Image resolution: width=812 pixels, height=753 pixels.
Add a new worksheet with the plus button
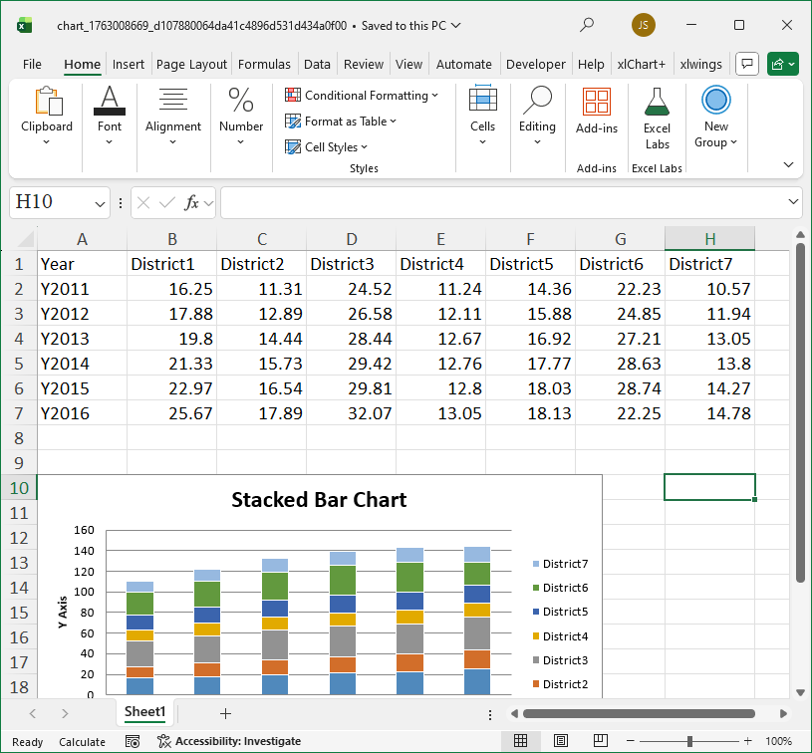coord(225,713)
